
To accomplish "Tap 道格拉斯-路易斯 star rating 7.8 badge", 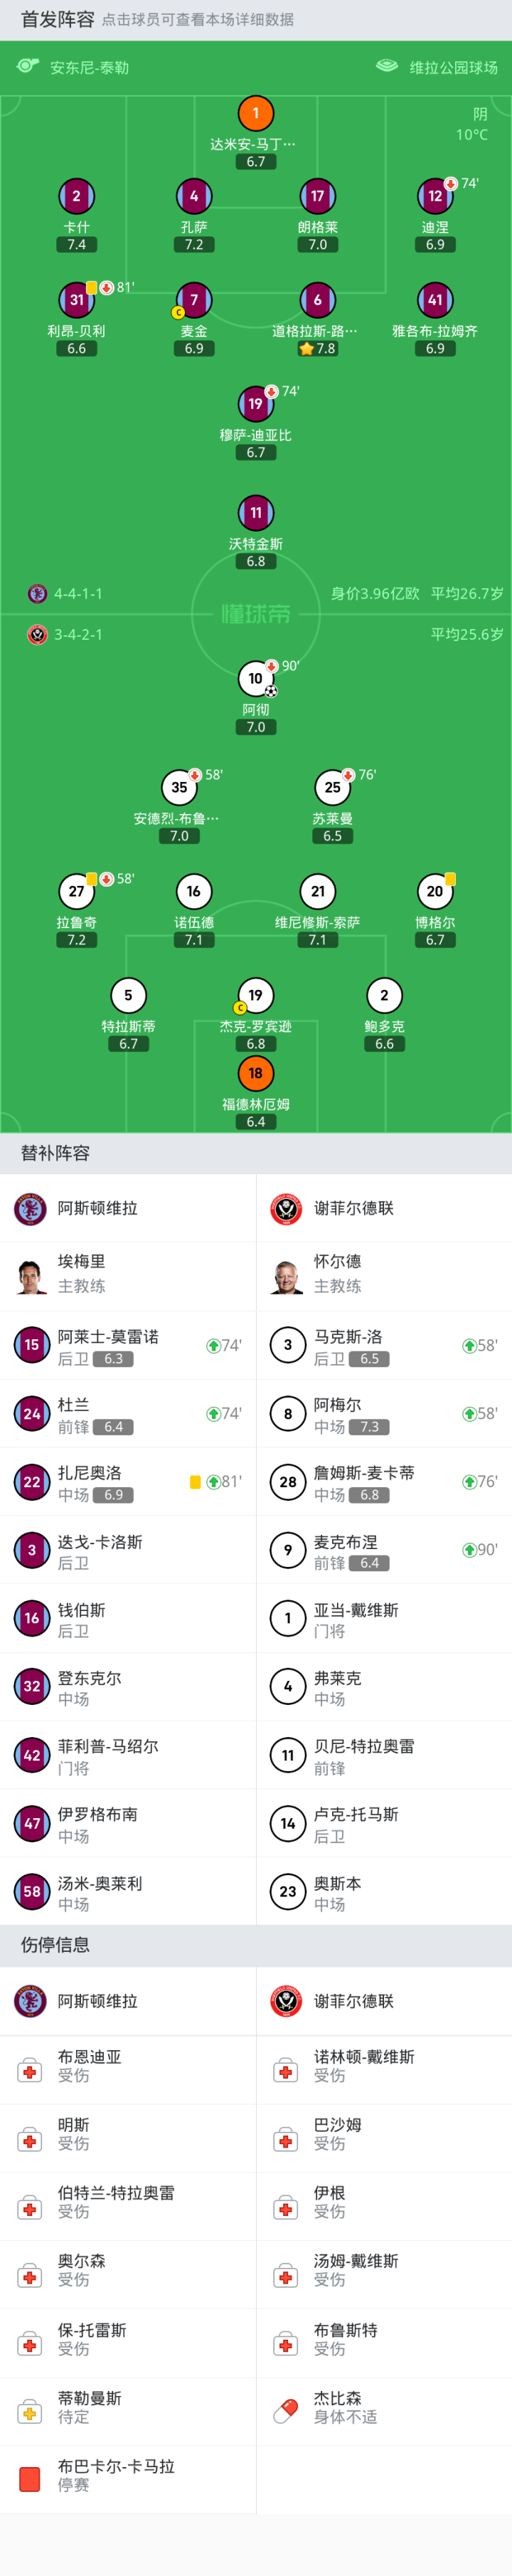I will pyautogui.click(x=317, y=349).
